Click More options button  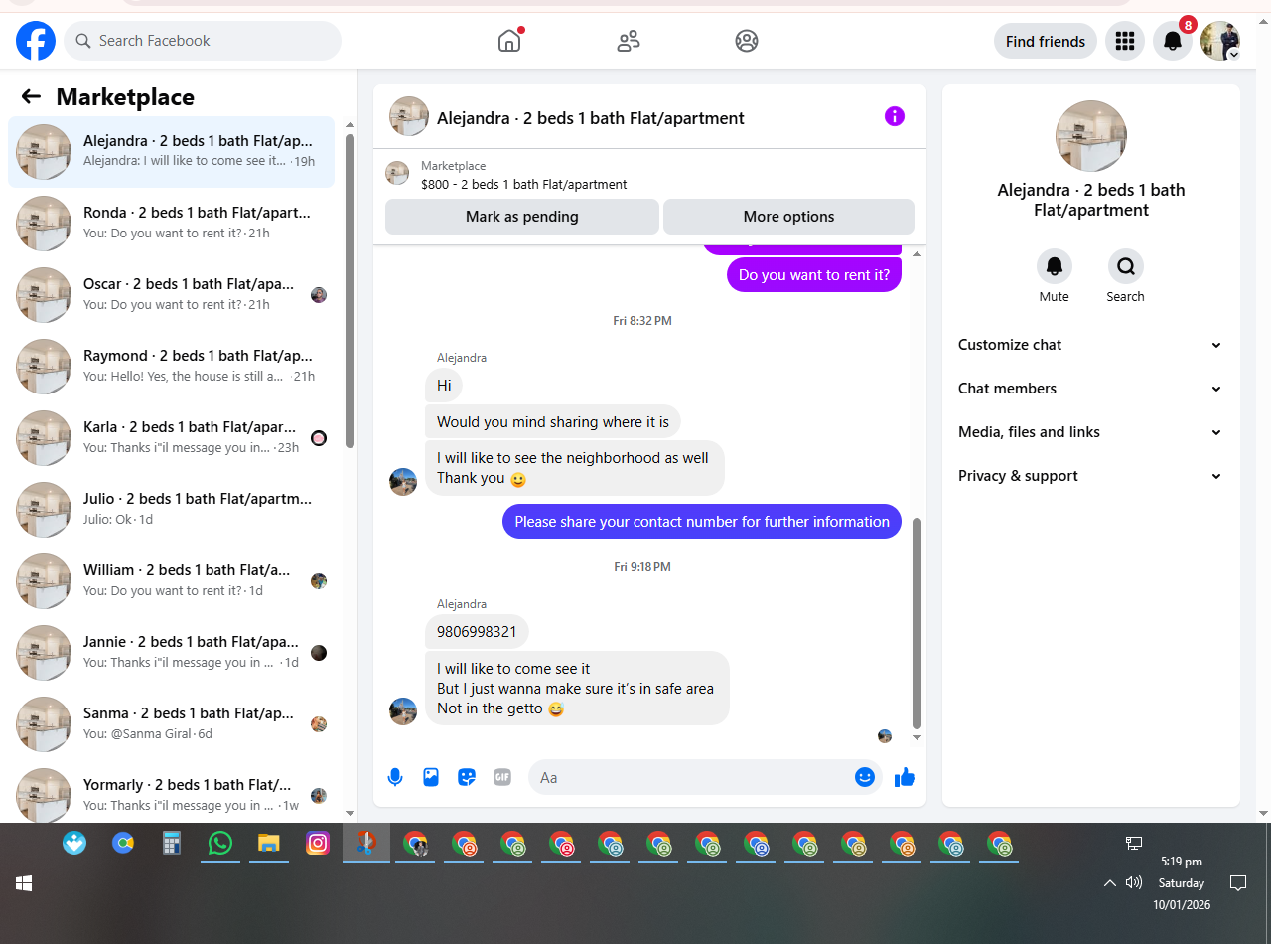pyautogui.click(x=788, y=217)
